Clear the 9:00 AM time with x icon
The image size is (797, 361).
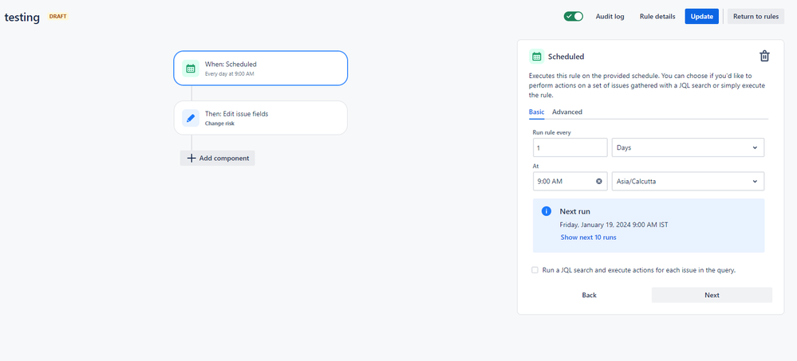pyautogui.click(x=599, y=181)
